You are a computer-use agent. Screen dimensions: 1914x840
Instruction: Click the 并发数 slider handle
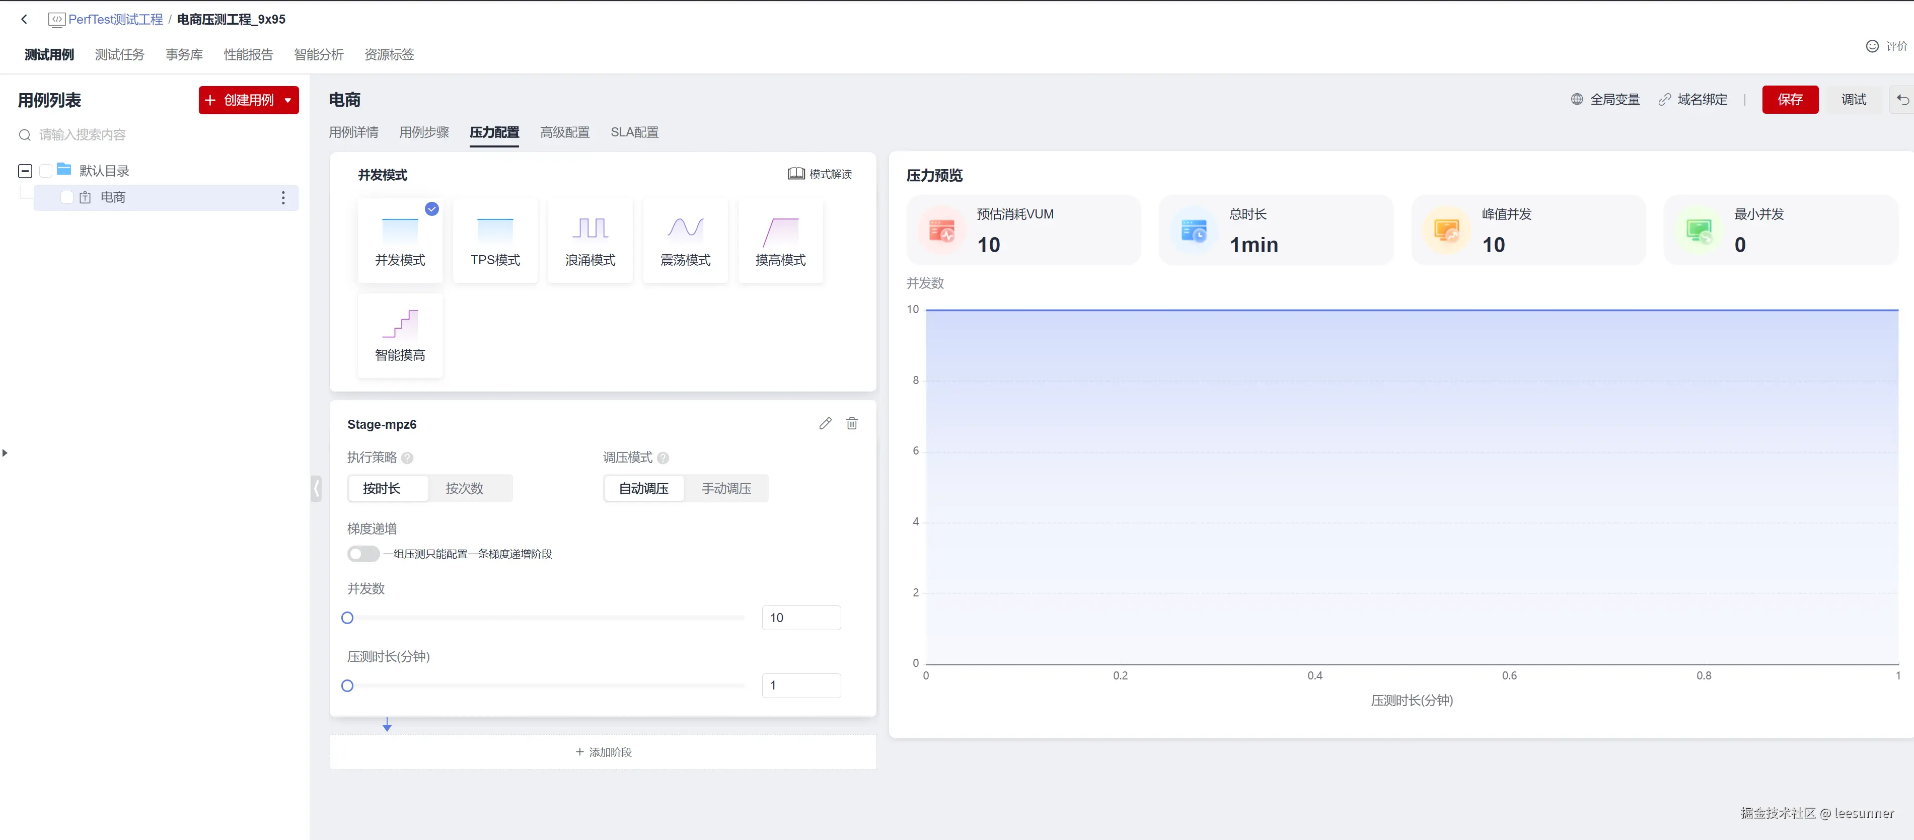[347, 618]
